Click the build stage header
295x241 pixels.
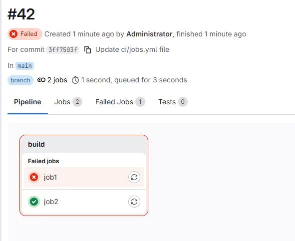(x=84, y=144)
